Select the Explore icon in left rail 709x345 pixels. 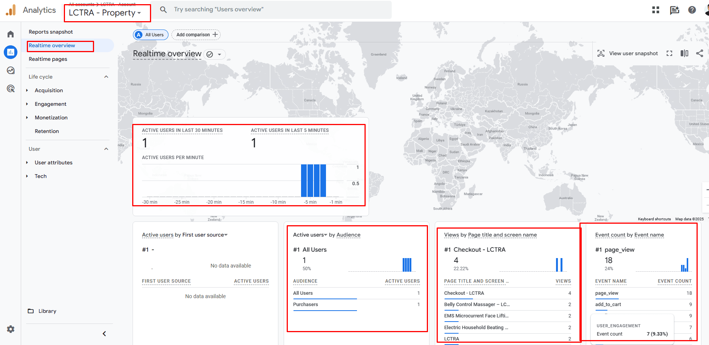(x=11, y=71)
